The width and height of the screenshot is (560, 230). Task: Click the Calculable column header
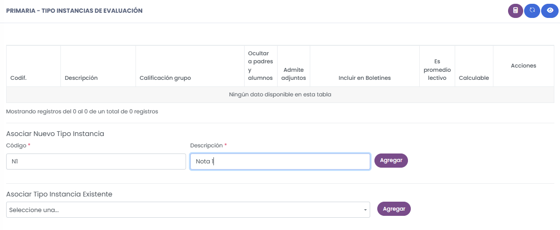click(474, 78)
